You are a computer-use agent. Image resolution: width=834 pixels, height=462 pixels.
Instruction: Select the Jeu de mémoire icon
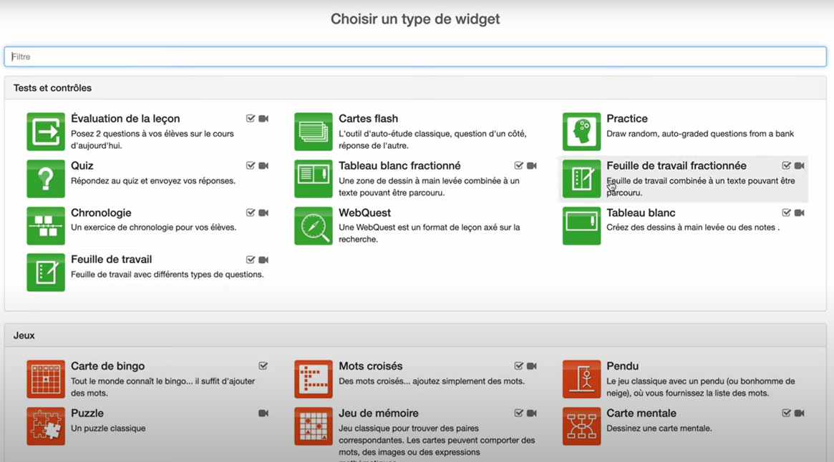click(x=314, y=426)
